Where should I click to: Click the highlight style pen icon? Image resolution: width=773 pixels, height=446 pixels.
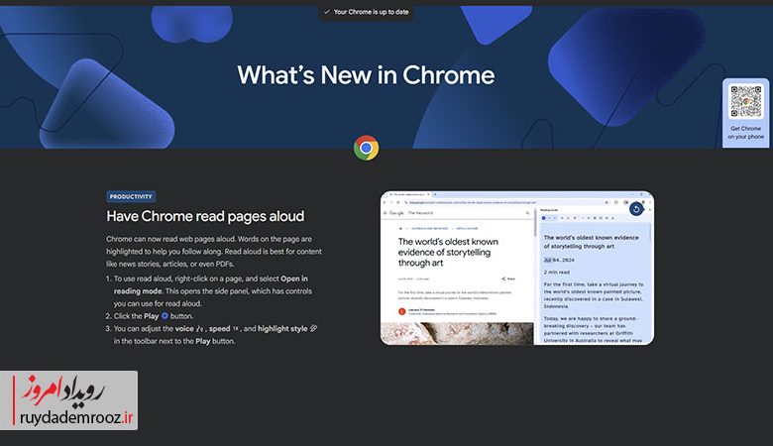[313, 328]
